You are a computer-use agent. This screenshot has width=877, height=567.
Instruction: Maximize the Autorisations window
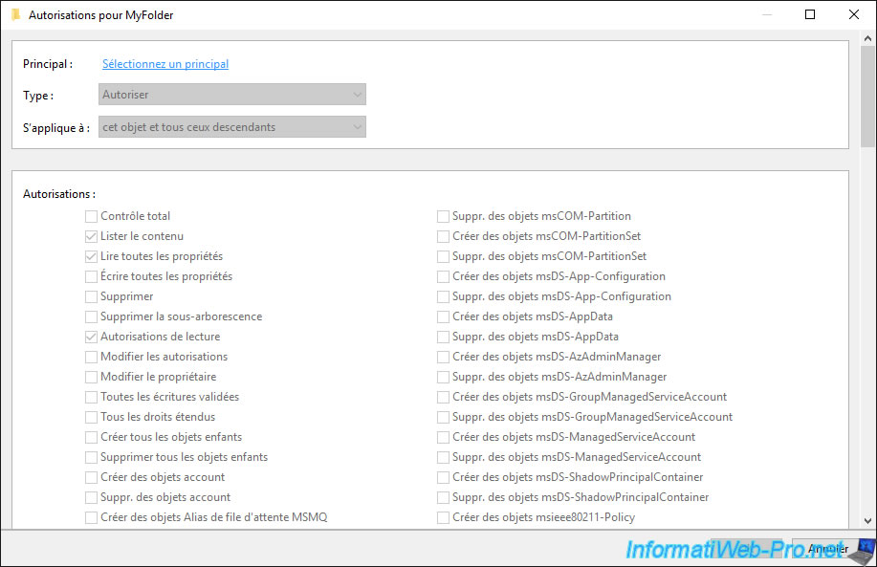810,14
